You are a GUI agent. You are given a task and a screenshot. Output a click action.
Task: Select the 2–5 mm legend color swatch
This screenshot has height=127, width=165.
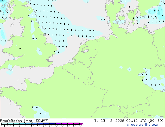[x=22, y=124]
